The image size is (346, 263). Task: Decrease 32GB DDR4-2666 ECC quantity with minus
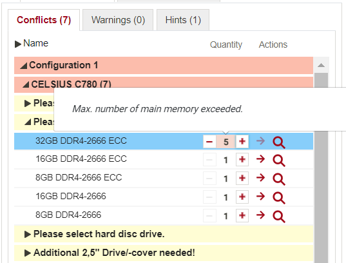pyautogui.click(x=209, y=142)
